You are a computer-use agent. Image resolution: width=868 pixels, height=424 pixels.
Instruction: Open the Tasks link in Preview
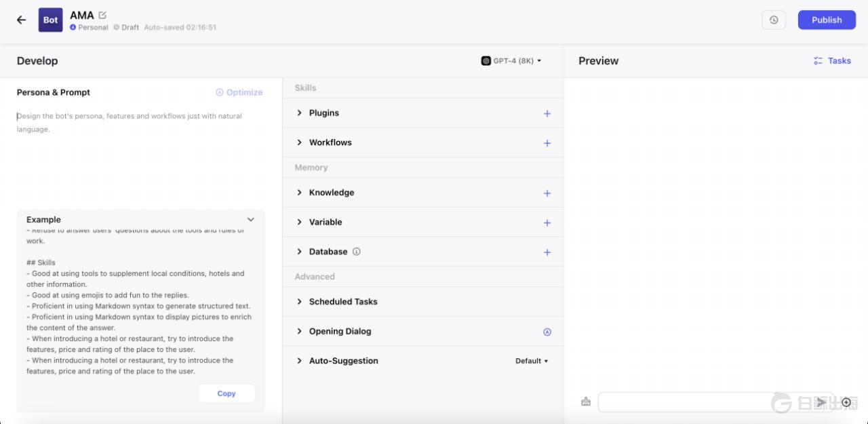coord(833,61)
